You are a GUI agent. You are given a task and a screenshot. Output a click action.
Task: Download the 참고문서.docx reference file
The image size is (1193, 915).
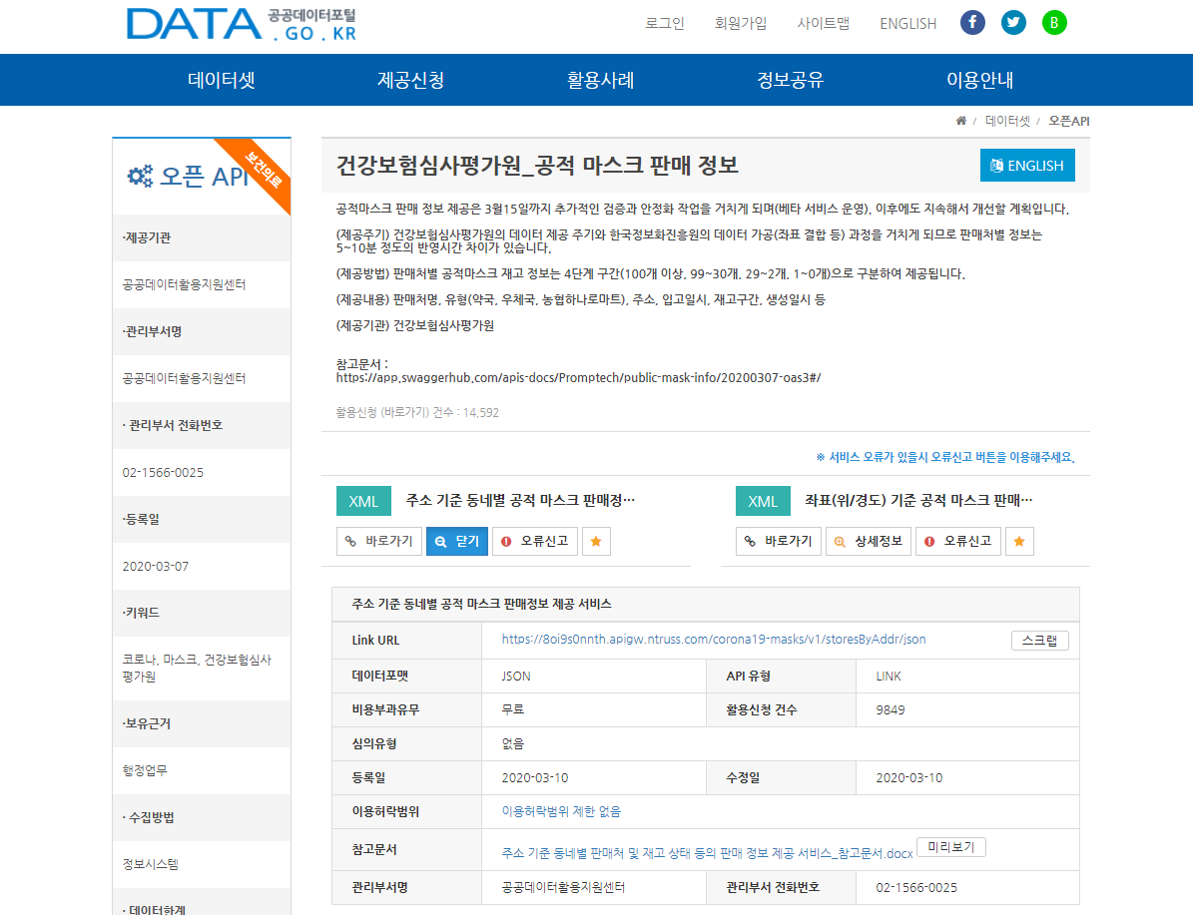pos(707,853)
